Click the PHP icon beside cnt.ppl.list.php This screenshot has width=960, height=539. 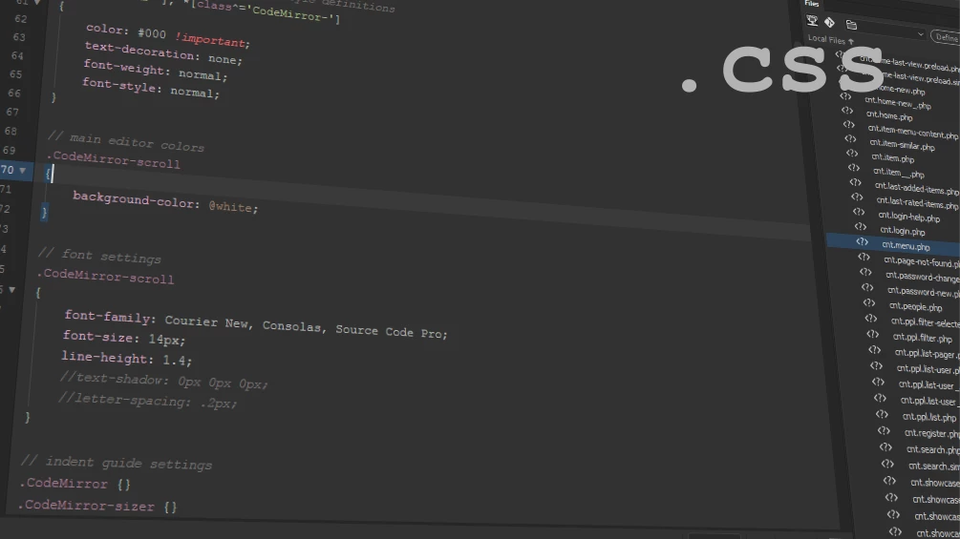coord(883,414)
